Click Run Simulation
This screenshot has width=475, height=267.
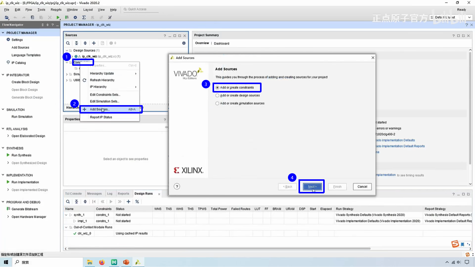(22, 117)
